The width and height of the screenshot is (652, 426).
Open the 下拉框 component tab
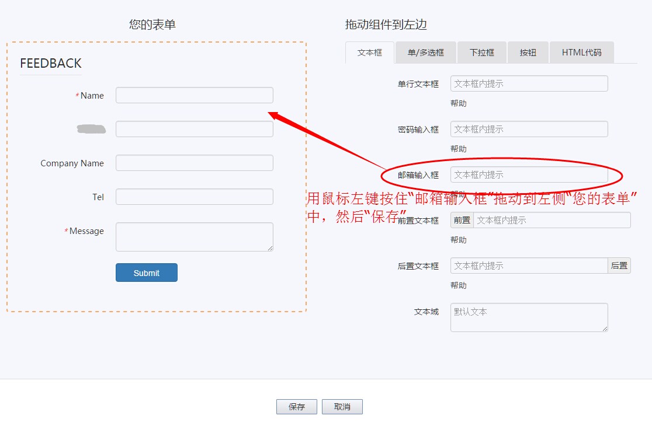[x=482, y=52]
